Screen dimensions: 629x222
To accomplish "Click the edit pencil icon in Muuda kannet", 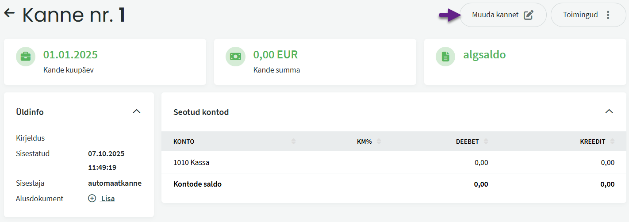I will (x=528, y=15).
